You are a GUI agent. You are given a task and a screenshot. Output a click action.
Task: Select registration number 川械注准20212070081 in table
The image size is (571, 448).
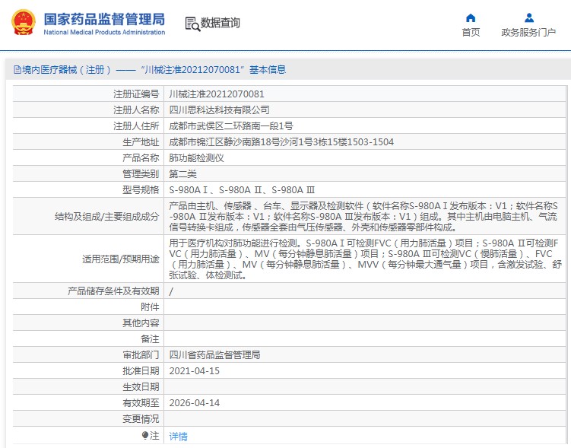pyautogui.click(x=216, y=94)
